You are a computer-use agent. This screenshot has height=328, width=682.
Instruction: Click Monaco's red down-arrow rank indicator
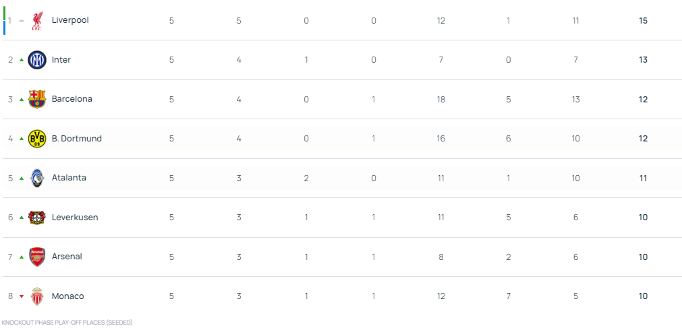[22, 297]
